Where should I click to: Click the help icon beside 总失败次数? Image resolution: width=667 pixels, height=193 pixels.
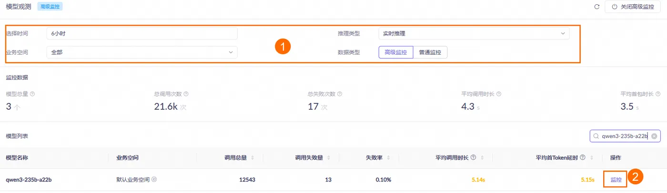tap(340, 94)
